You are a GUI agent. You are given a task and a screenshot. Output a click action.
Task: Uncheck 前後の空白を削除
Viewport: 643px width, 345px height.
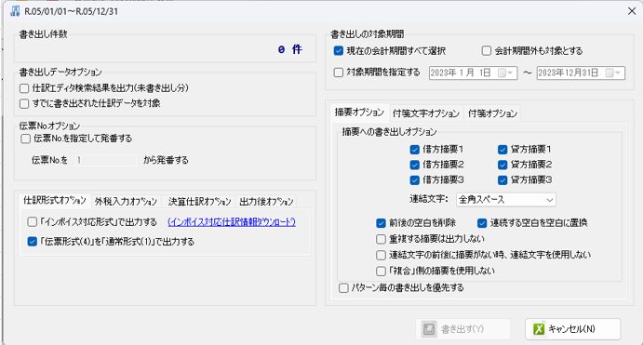(x=381, y=223)
